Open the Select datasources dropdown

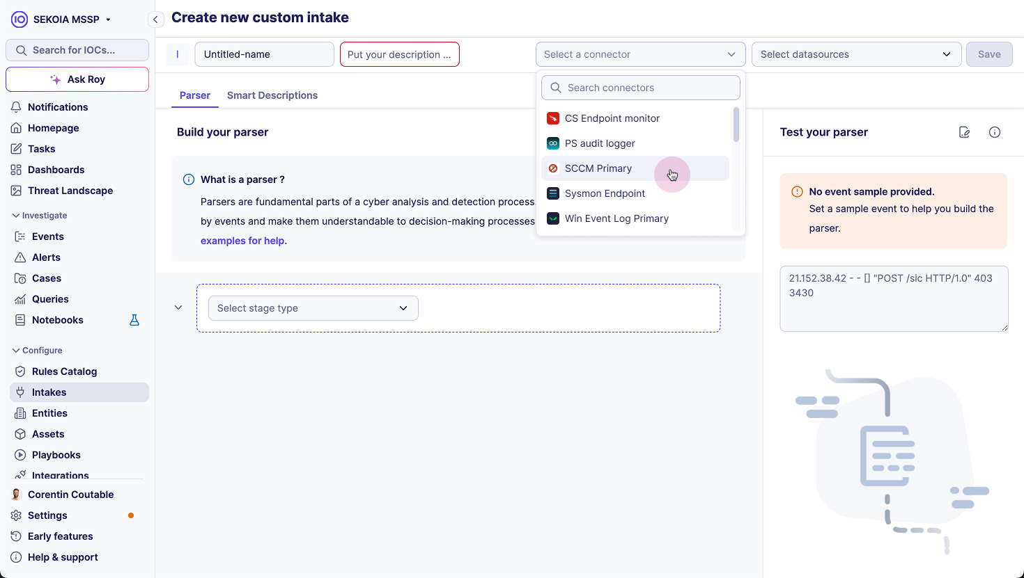[855, 54]
